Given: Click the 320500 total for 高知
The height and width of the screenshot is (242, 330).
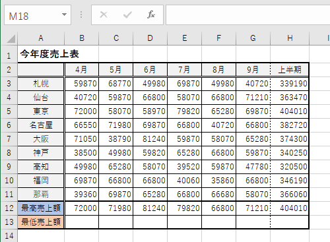Looking at the screenshot, I should 290,167.
